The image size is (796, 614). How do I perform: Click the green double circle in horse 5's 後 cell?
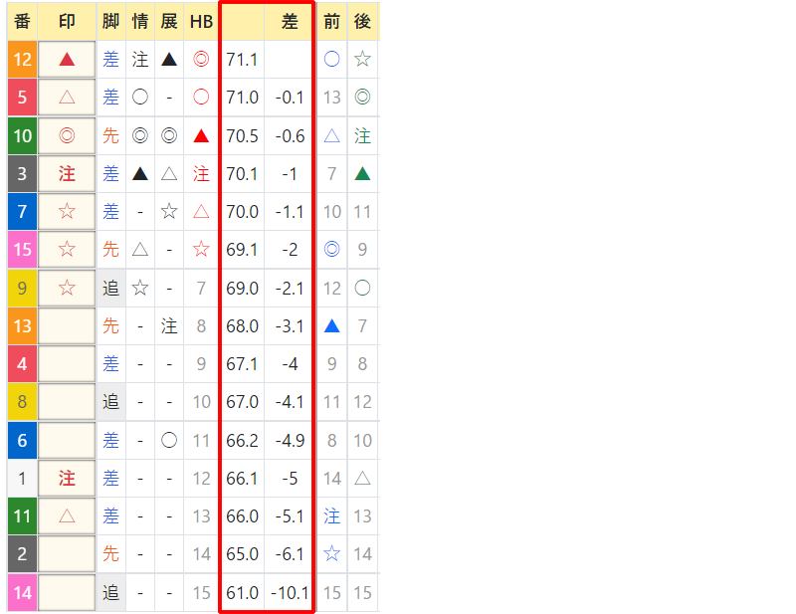point(363,98)
